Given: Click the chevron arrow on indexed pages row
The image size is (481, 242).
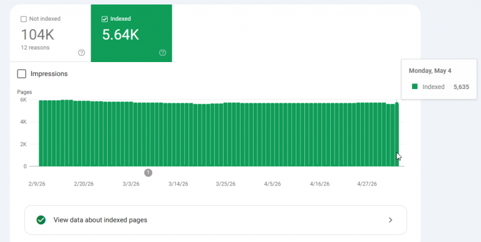Looking at the screenshot, I should point(391,220).
